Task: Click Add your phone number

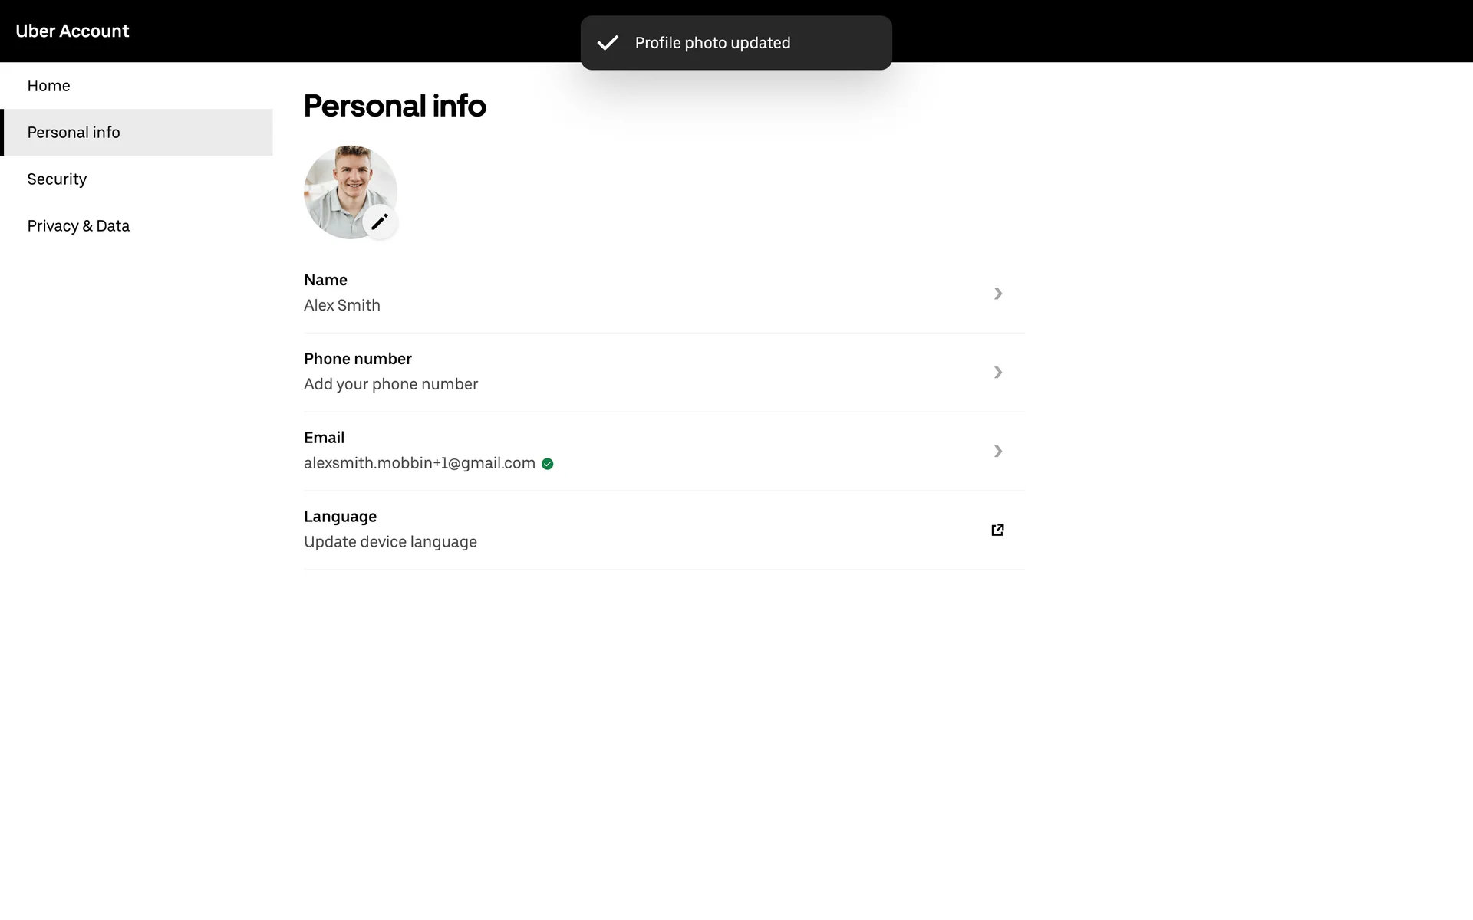Action: (390, 384)
